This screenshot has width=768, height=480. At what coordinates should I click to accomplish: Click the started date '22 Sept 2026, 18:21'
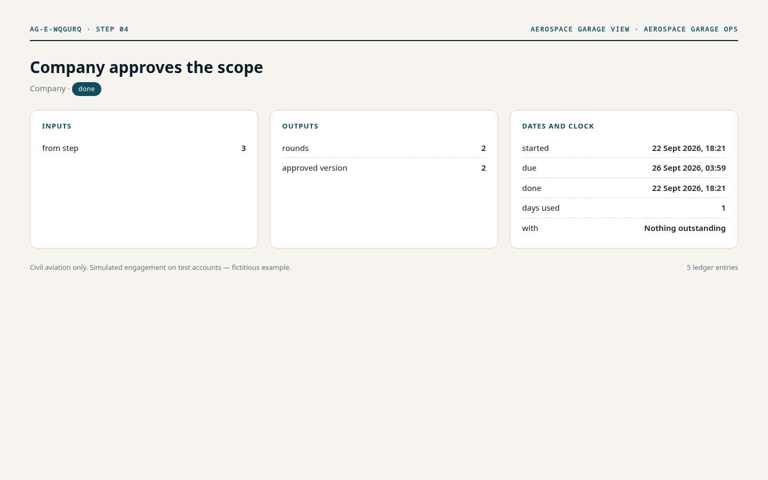(x=689, y=148)
